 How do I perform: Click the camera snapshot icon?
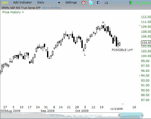coord(106,3)
